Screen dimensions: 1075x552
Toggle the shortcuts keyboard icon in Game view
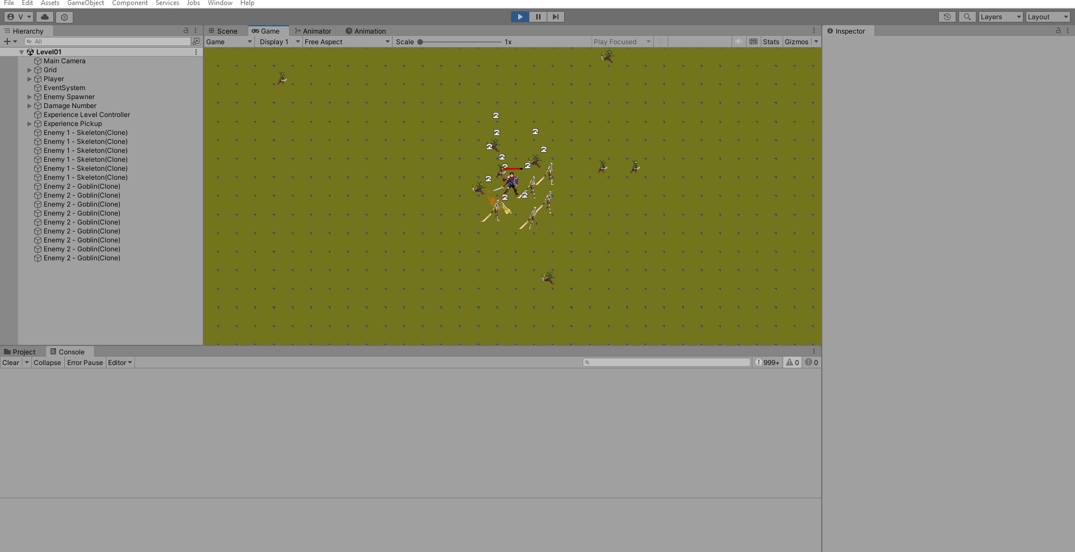[753, 41]
